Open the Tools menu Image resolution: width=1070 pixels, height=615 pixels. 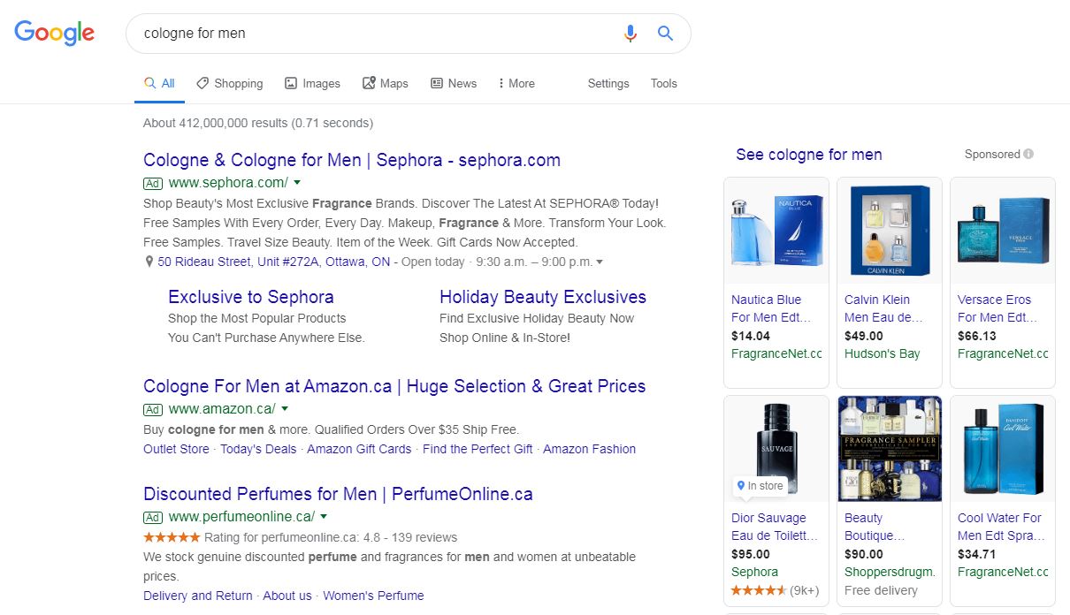pyautogui.click(x=664, y=83)
